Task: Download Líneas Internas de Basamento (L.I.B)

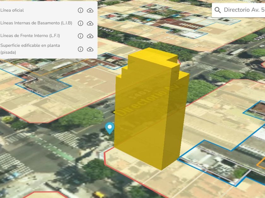Action: (x=90, y=23)
